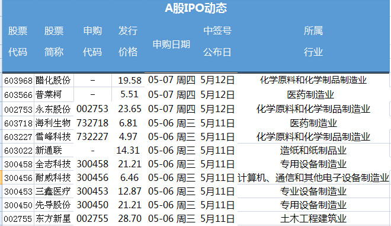Click stock code cell 603566
This screenshot has height=226, width=391.
pyautogui.click(x=18, y=95)
